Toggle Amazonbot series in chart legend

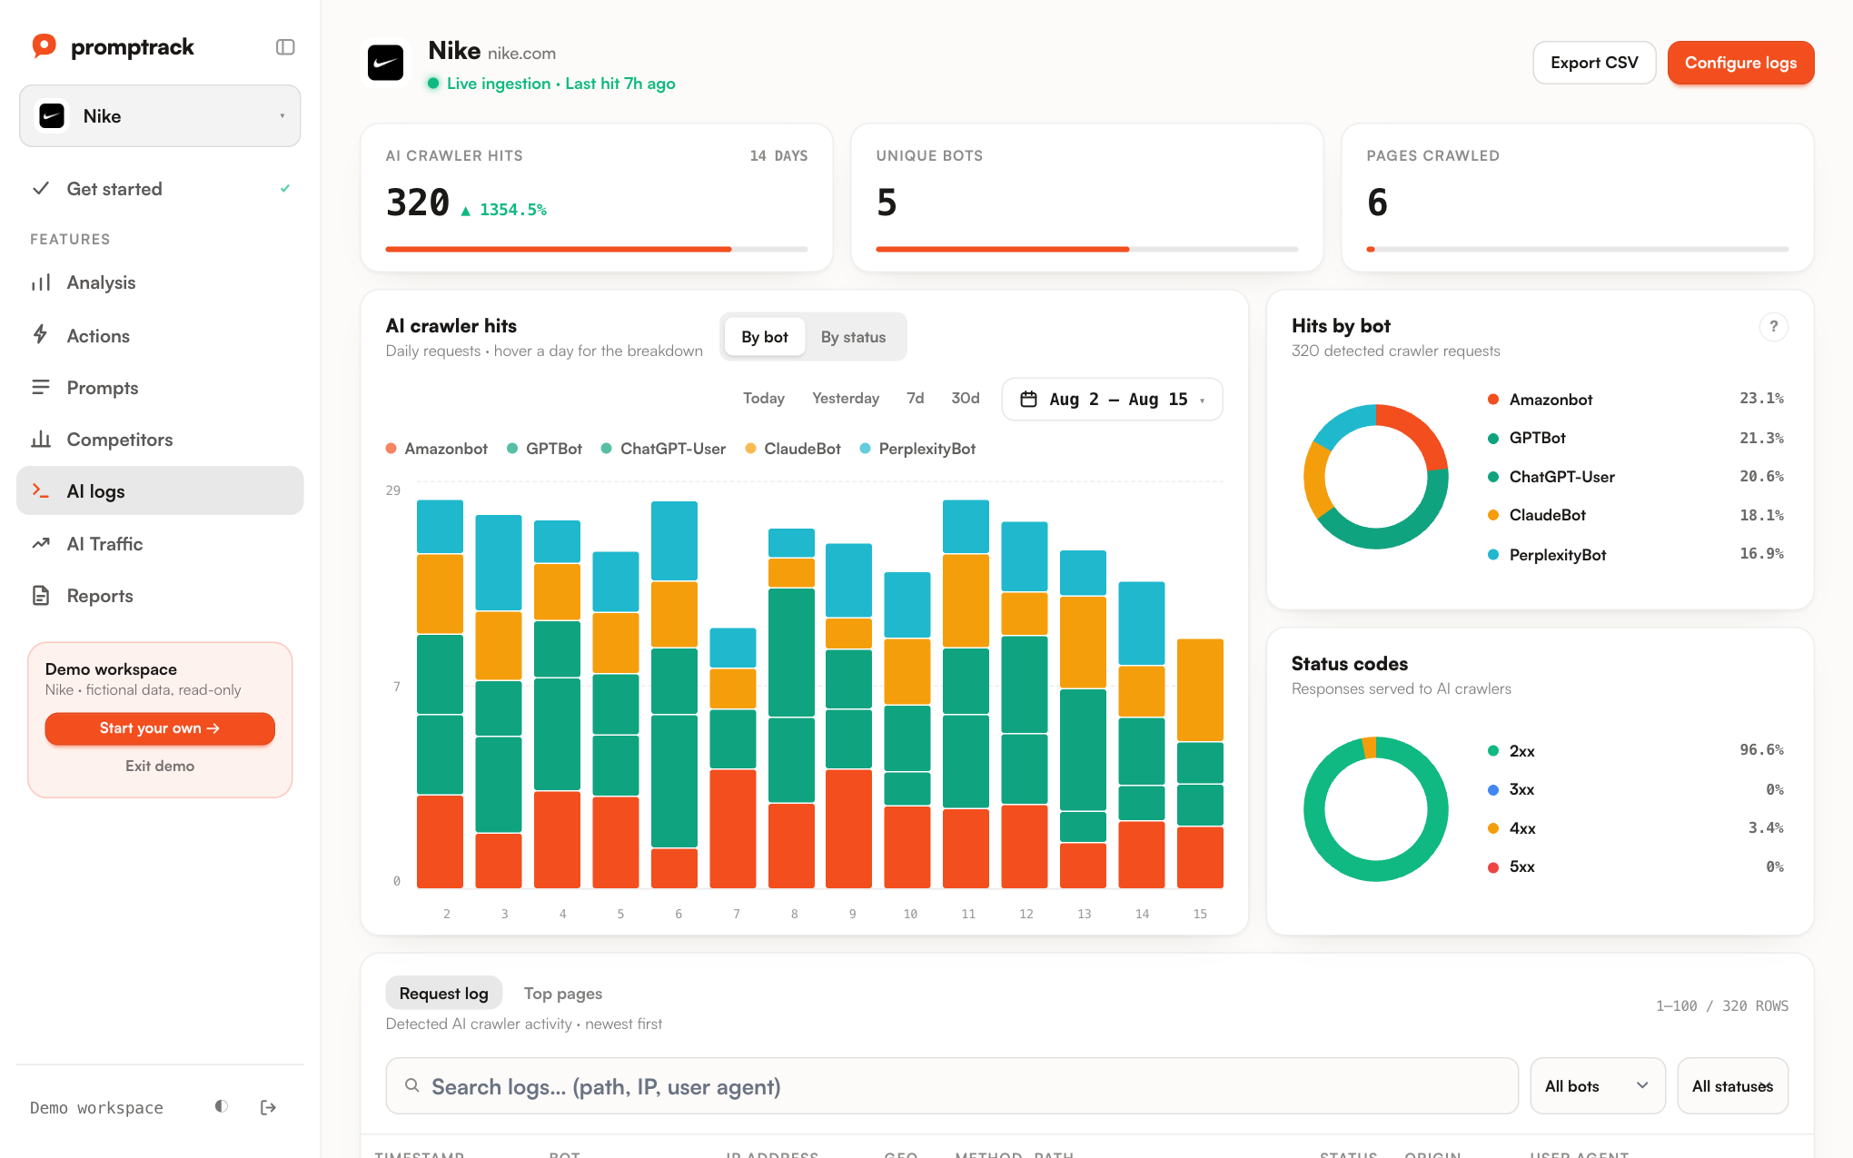click(437, 449)
